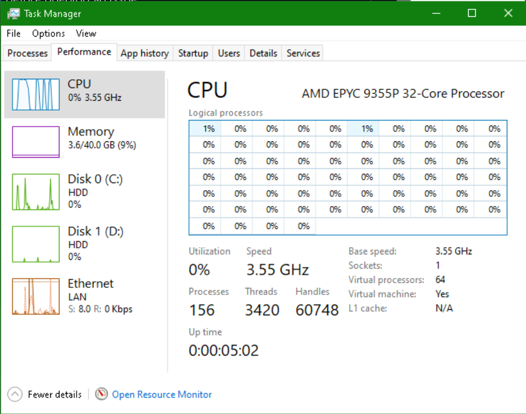The width and height of the screenshot is (526, 414).
Task: Switch to the App history tab
Action: (x=145, y=53)
